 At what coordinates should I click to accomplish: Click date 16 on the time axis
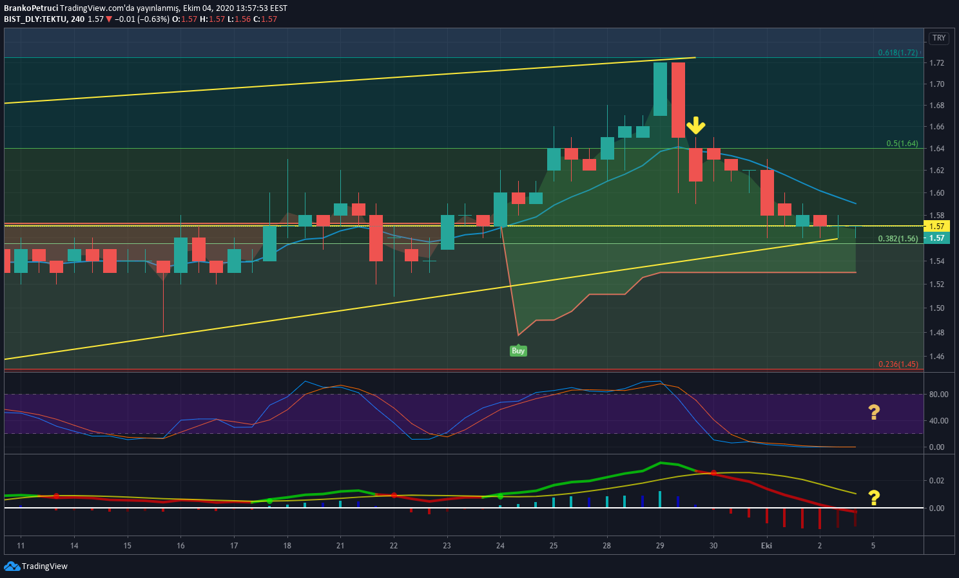tap(180, 546)
